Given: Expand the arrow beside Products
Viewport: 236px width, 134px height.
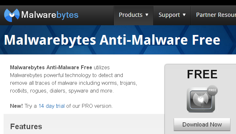Looking at the screenshot, I should coord(147,15).
